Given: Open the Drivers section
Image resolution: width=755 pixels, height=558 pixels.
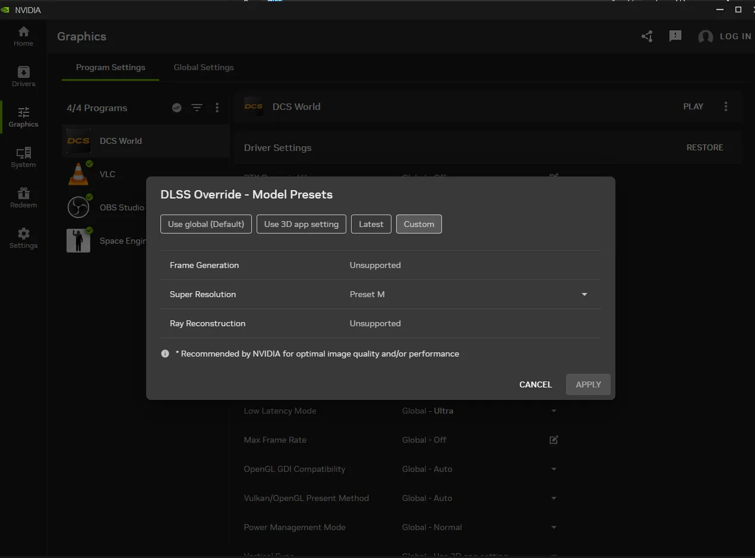Looking at the screenshot, I should click(23, 77).
